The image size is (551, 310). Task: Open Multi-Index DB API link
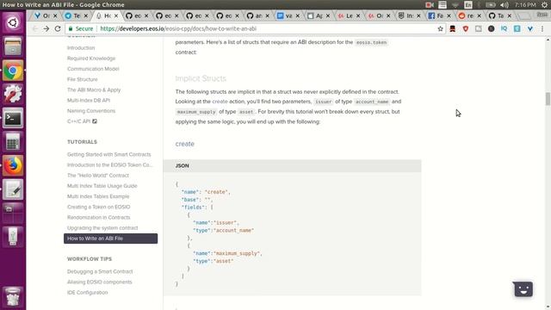pos(89,101)
